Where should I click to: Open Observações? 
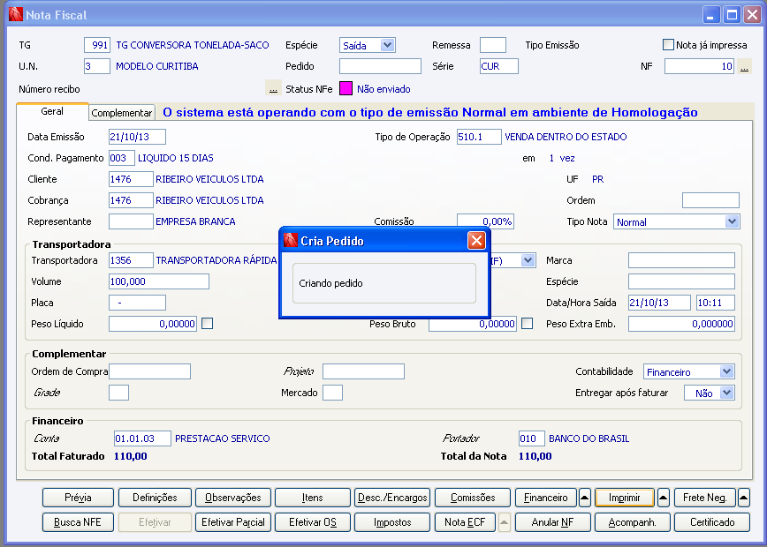tap(233, 498)
